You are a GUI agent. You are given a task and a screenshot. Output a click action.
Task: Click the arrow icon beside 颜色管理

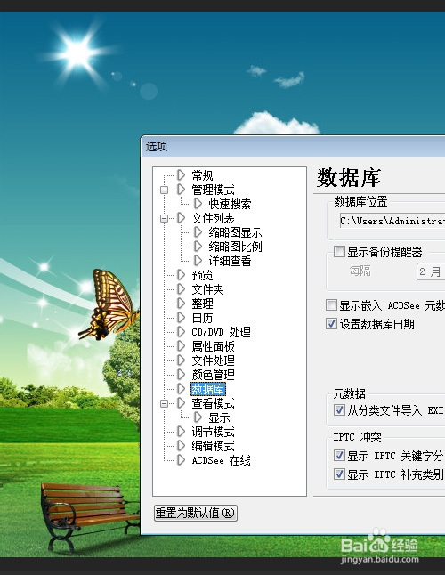click(181, 375)
